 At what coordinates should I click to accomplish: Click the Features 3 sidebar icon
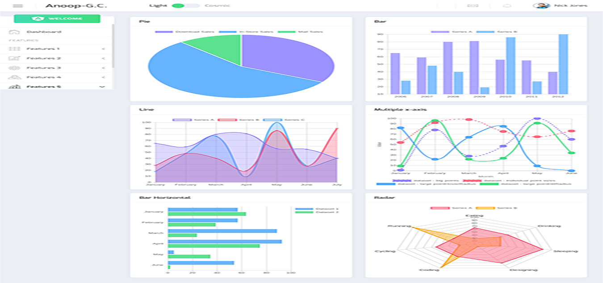[x=14, y=68]
